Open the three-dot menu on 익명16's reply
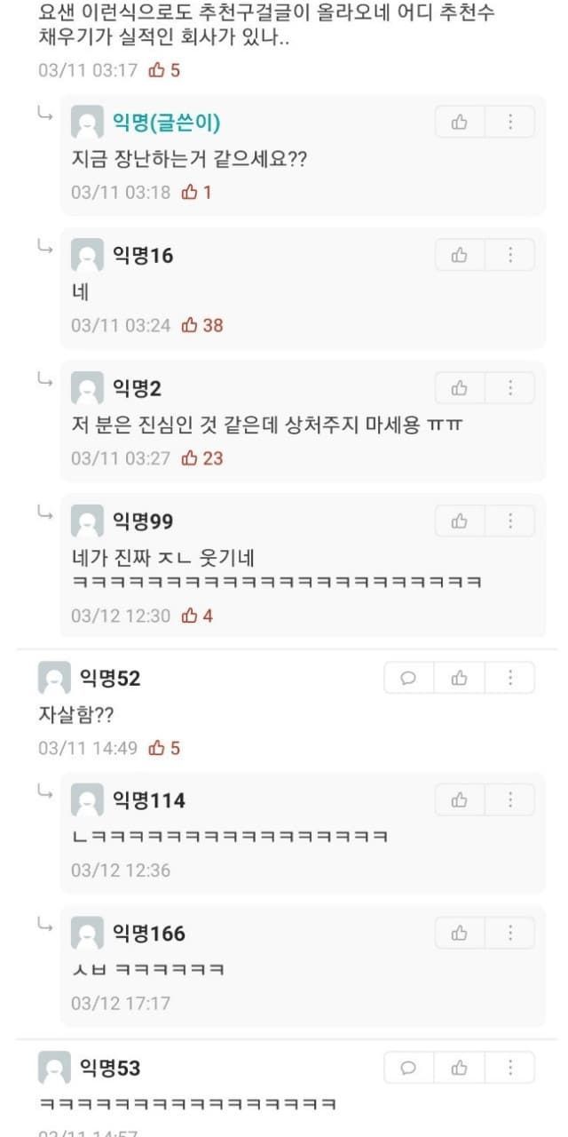 [510, 256]
